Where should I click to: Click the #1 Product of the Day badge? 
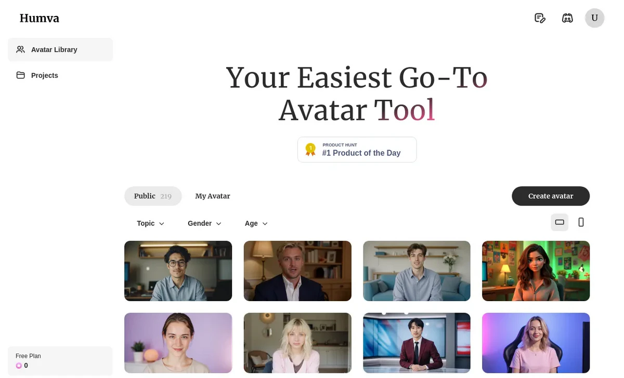tap(357, 150)
